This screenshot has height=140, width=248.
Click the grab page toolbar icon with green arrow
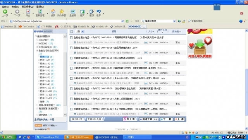(x=82, y=12)
